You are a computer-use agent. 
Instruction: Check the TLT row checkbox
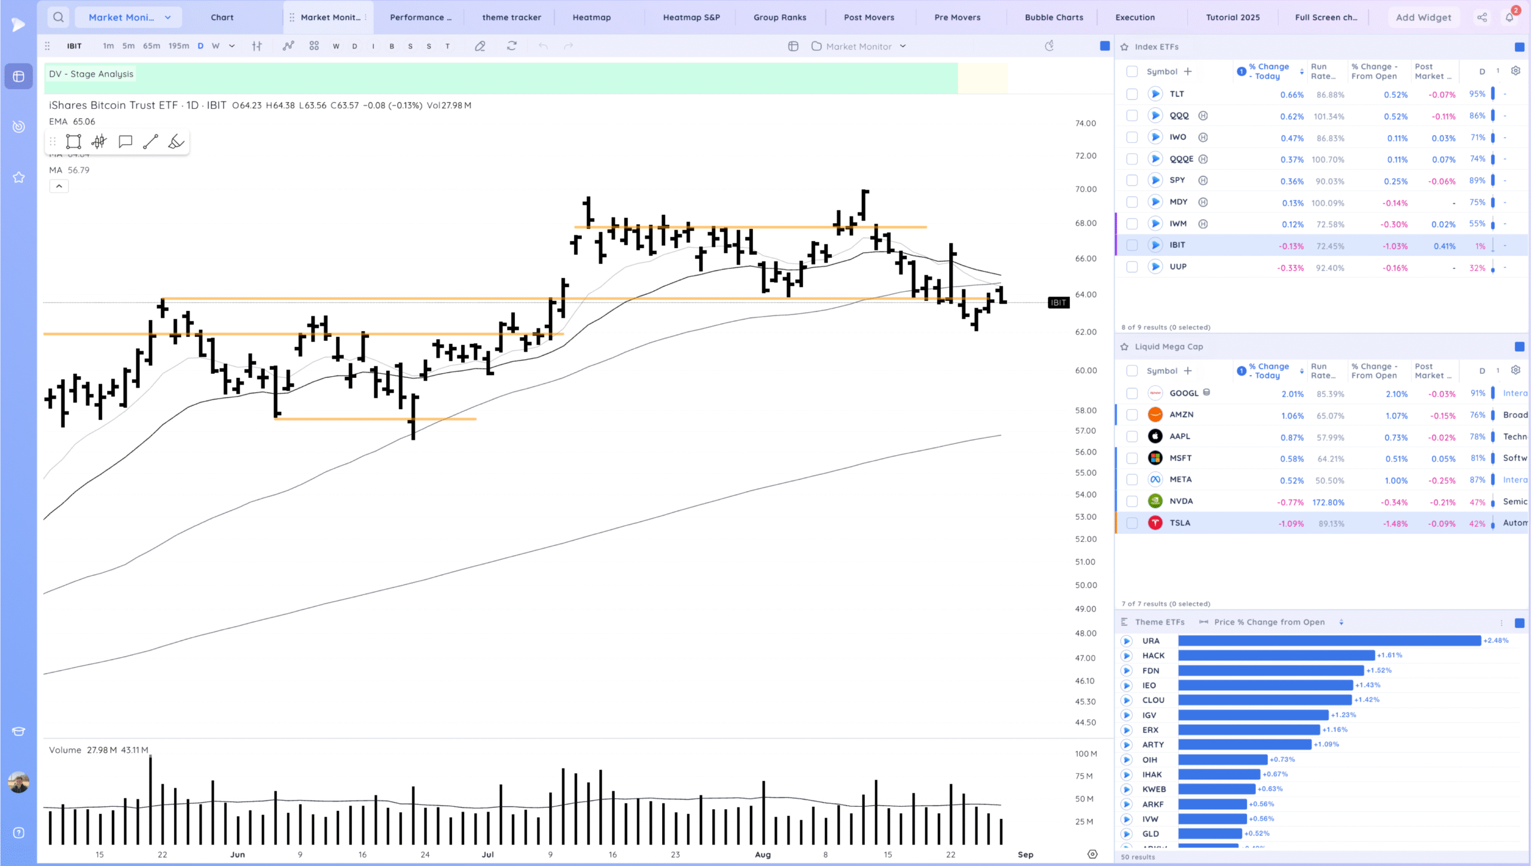1132,94
